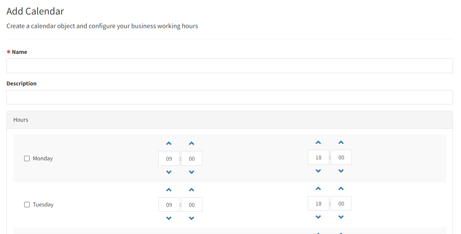The height and width of the screenshot is (234, 461).
Task: Increase Tuesday start hour with up chevron
Action: (x=169, y=190)
